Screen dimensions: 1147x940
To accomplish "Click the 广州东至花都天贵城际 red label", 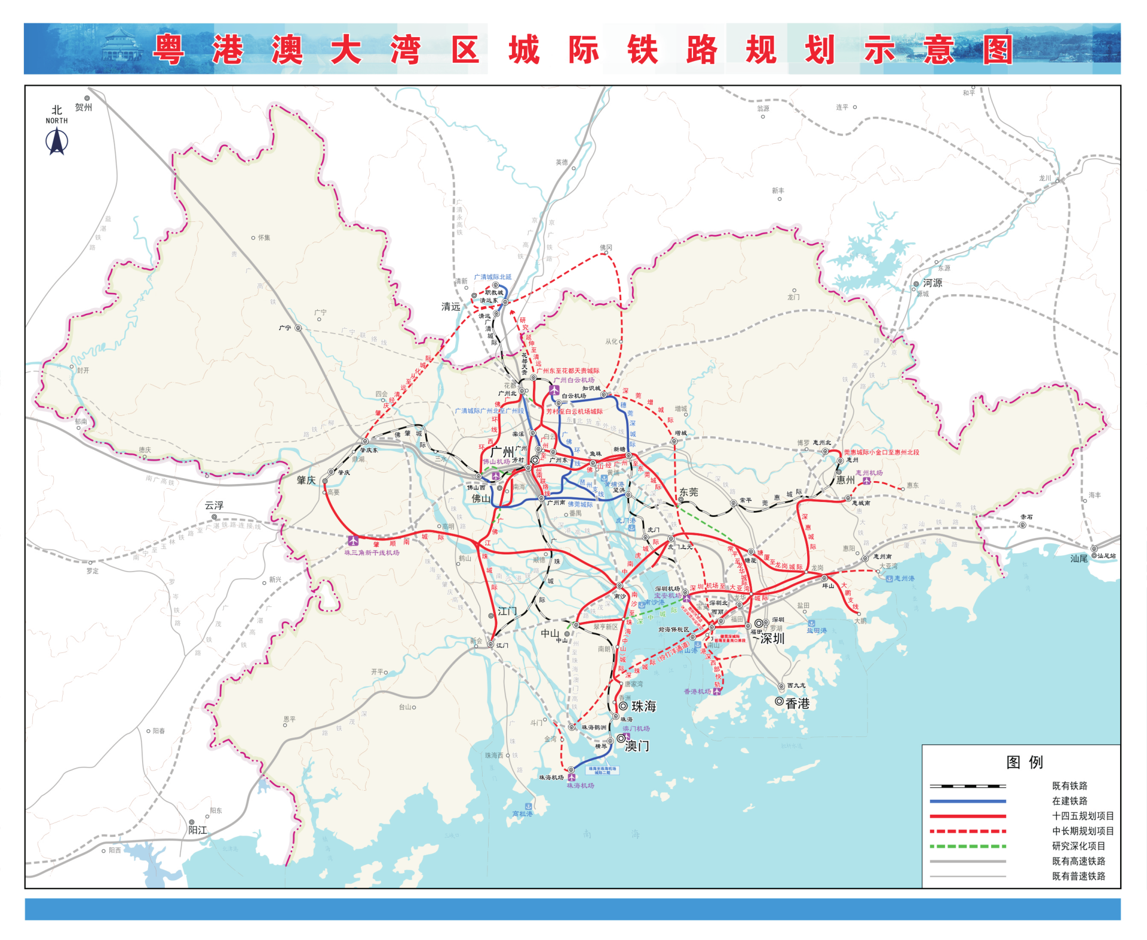I will pyautogui.click(x=568, y=371).
